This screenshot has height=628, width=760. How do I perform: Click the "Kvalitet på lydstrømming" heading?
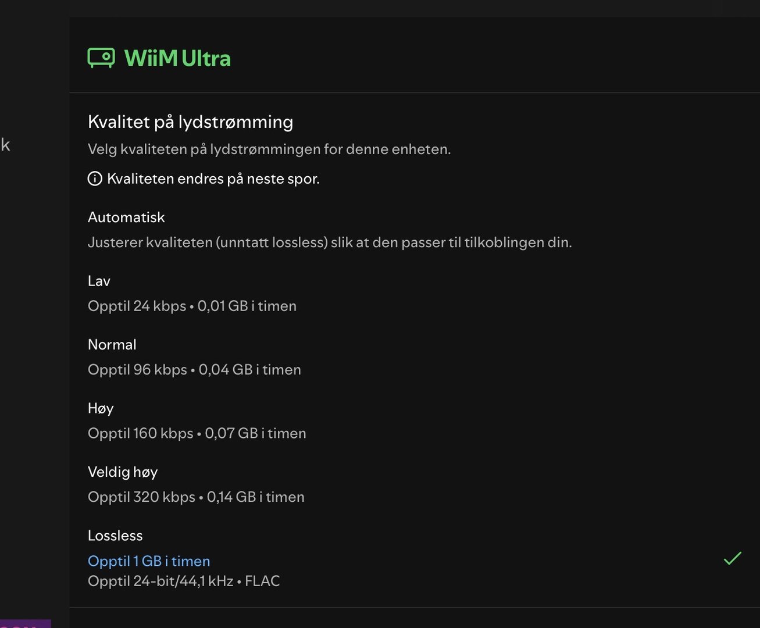click(190, 122)
